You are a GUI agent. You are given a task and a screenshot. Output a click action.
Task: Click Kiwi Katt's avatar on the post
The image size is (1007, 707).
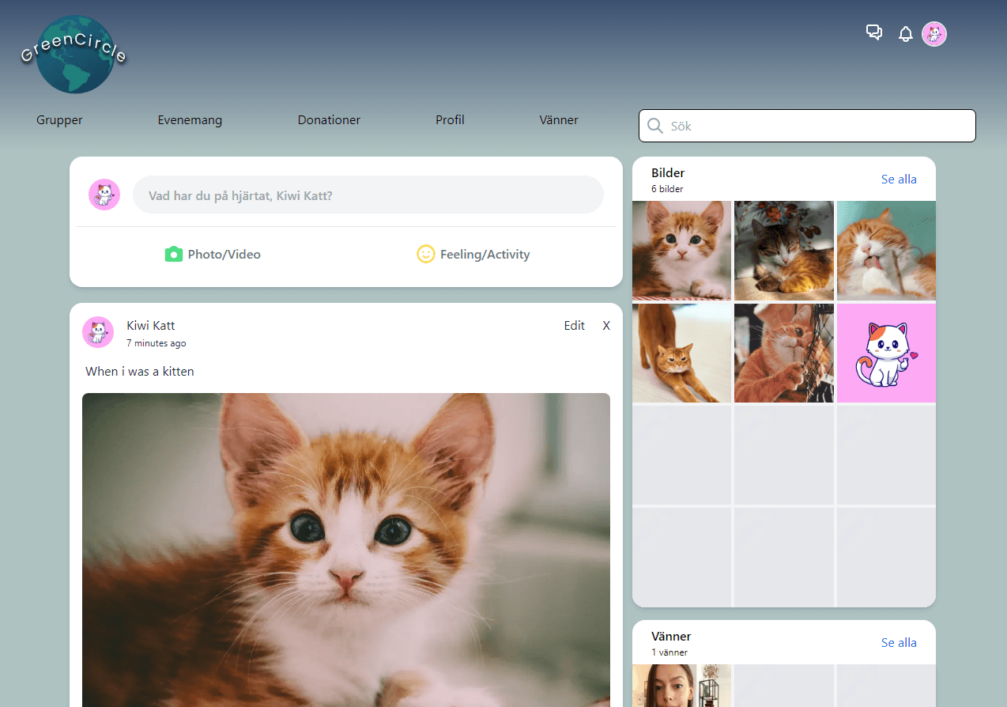pos(98,332)
